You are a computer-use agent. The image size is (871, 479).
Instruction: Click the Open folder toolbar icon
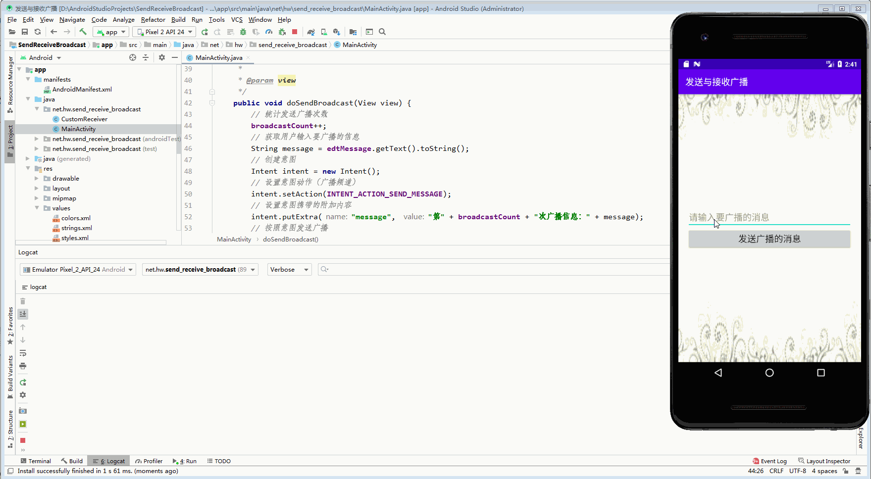pyautogui.click(x=12, y=32)
